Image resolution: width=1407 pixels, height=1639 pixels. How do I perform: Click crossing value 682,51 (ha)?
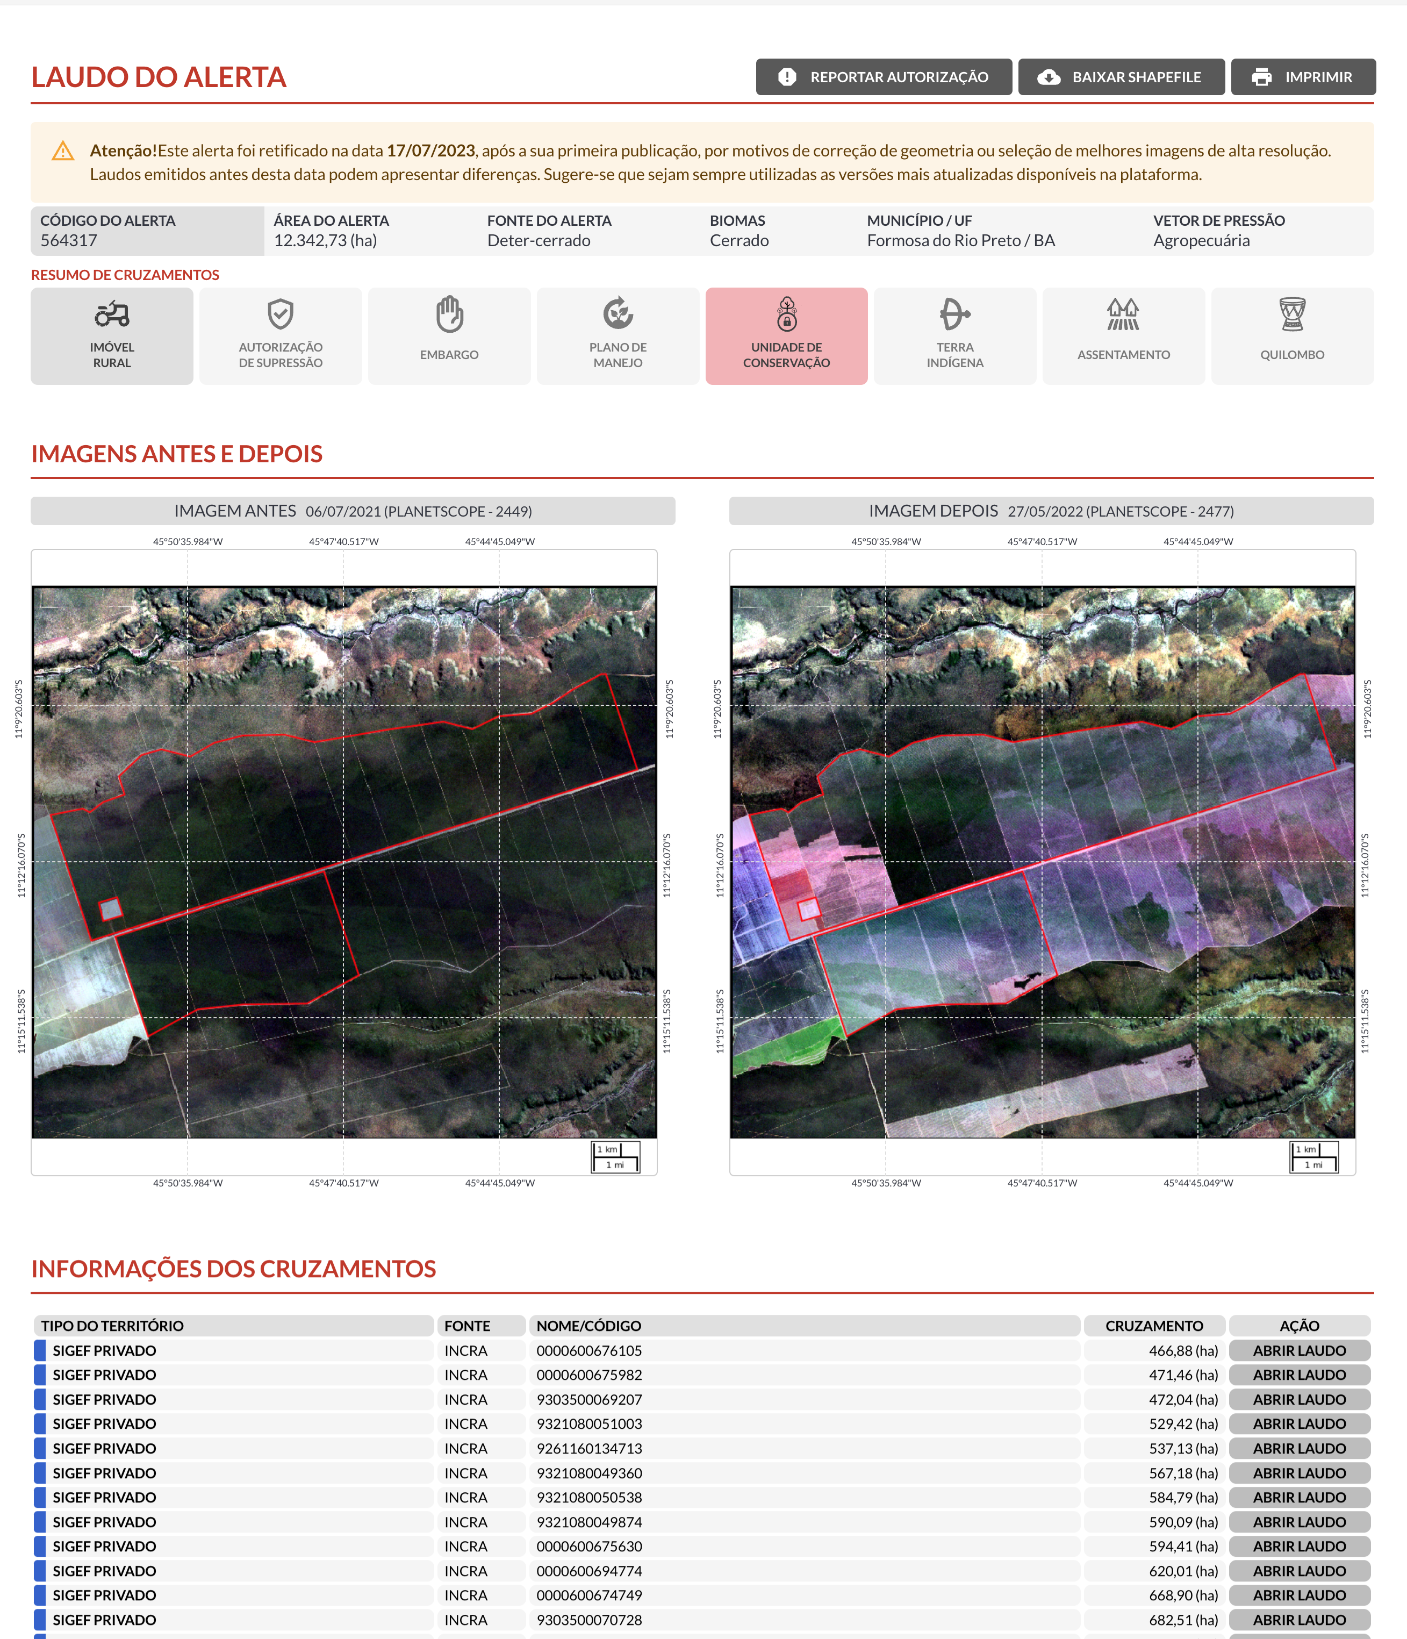pyautogui.click(x=1183, y=1620)
